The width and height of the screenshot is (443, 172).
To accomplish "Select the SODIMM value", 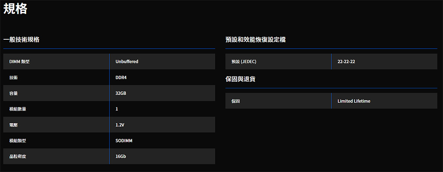I will pyautogui.click(x=124, y=141).
